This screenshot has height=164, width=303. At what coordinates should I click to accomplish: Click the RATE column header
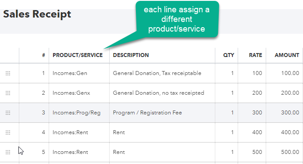[256, 55]
